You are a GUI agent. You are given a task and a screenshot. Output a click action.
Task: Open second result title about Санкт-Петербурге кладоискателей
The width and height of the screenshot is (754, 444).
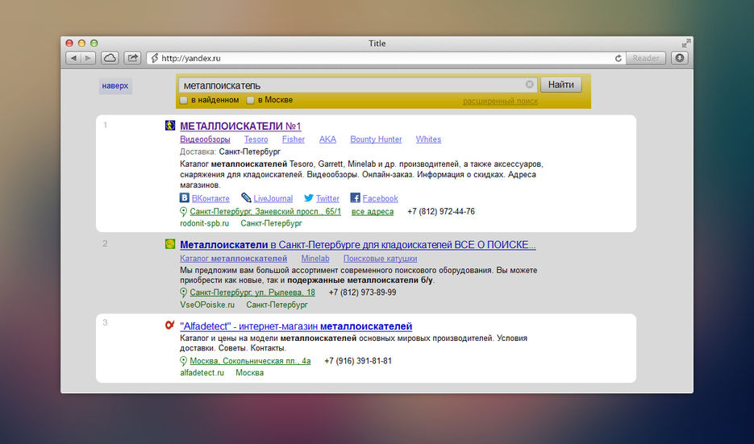358,245
